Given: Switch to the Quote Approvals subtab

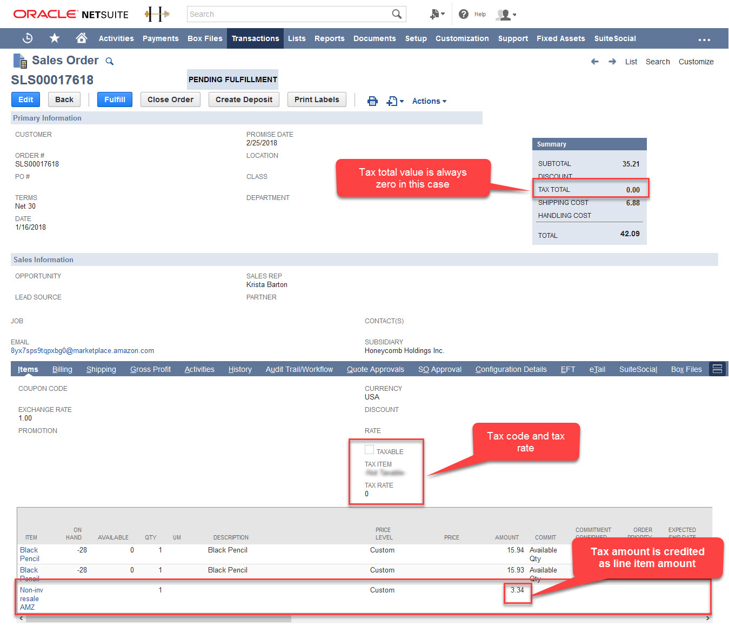Looking at the screenshot, I should click(x=376, y=369).
